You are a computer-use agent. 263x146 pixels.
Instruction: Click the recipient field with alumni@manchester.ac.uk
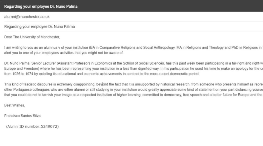pos(133,17)
